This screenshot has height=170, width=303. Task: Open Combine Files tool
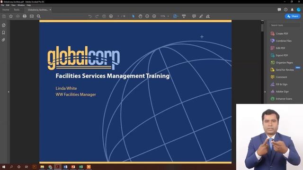pyautogui.click(x=281, y=41)
